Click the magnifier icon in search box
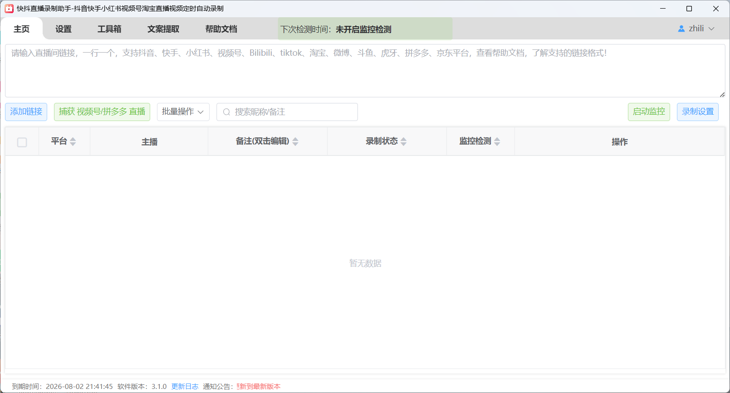 226,112
